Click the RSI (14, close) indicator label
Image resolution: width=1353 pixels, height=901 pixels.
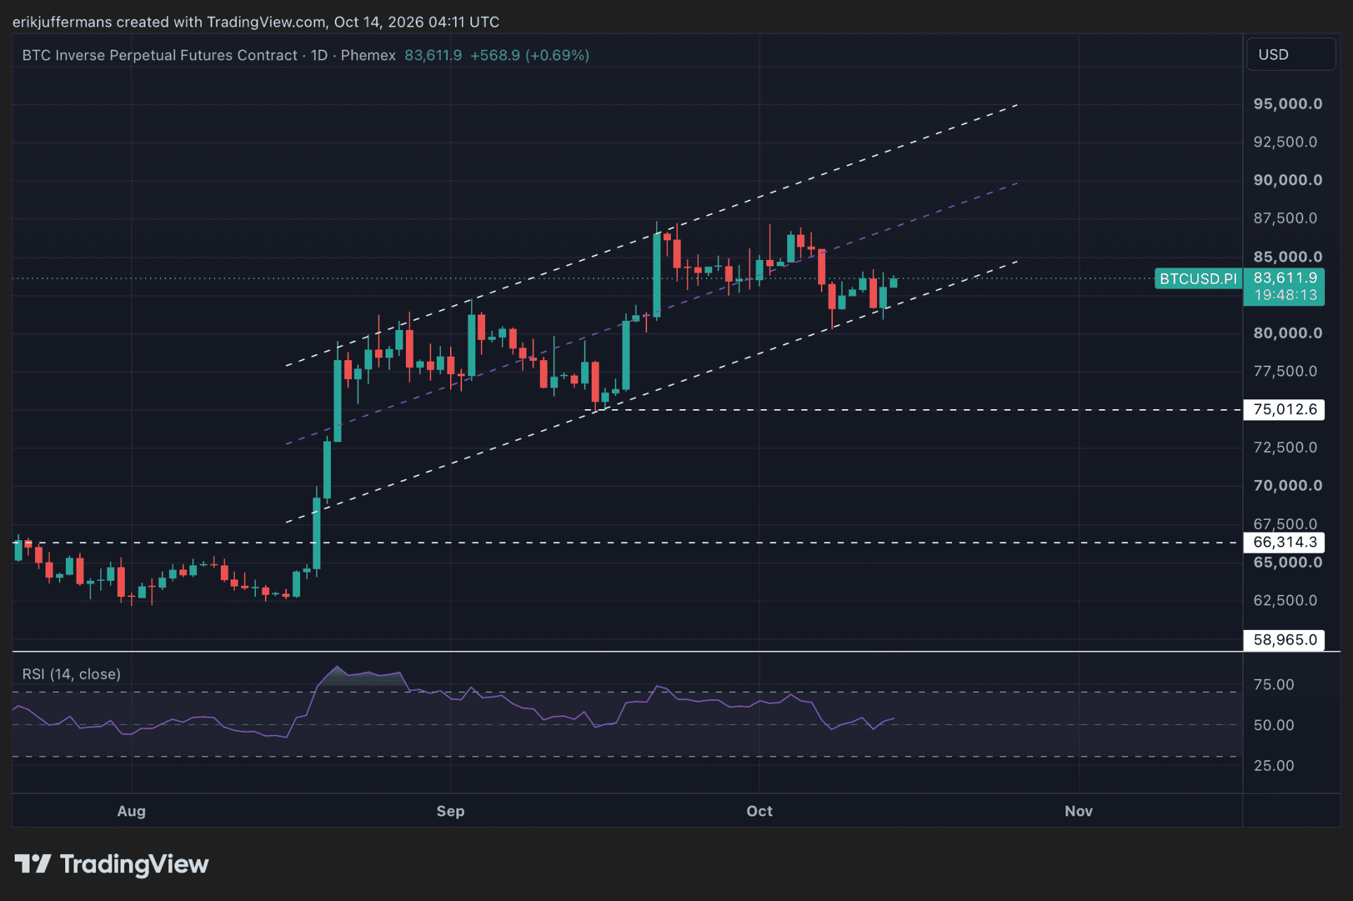pyautogui.click(x=72, y=674)
